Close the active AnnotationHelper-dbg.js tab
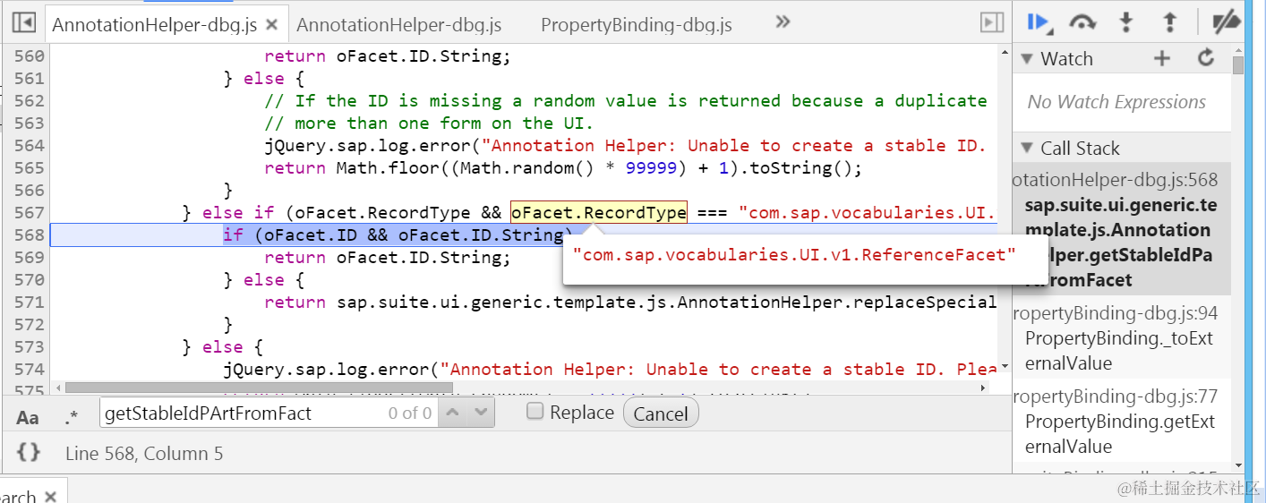 (272, 25)
